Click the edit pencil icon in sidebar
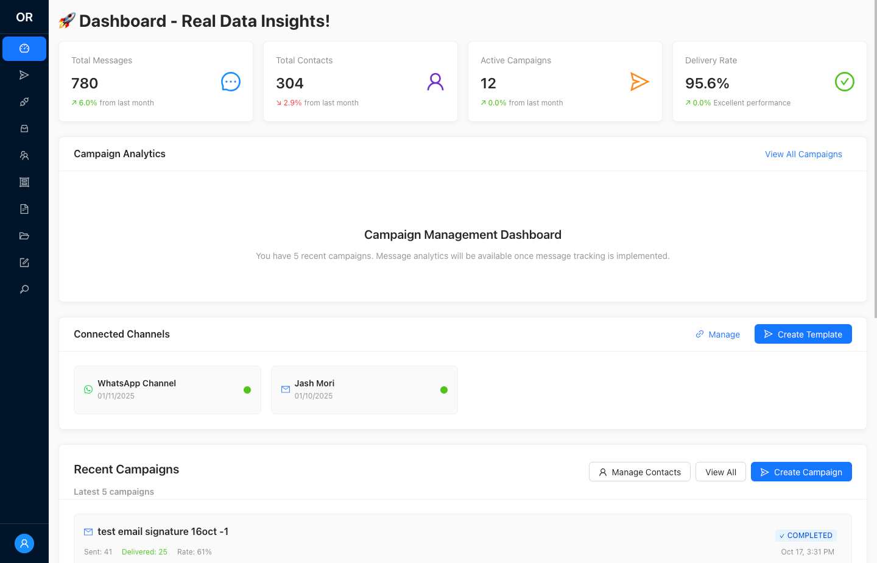This screenshot has height=563, width=877. click(24, 263)
